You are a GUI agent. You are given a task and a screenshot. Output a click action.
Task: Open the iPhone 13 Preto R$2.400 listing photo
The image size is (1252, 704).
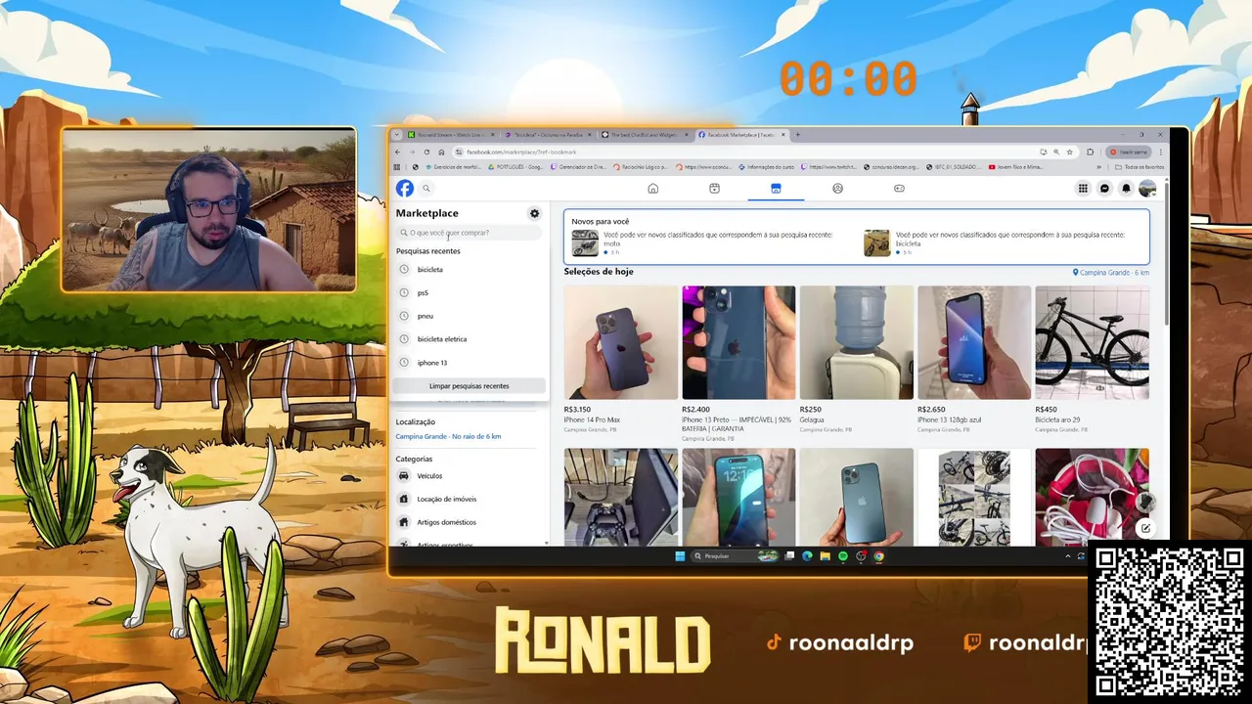pos(738,342)
